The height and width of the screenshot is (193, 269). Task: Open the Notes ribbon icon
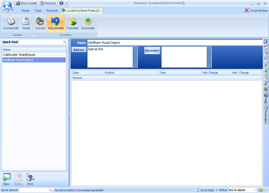pos(26,24)
